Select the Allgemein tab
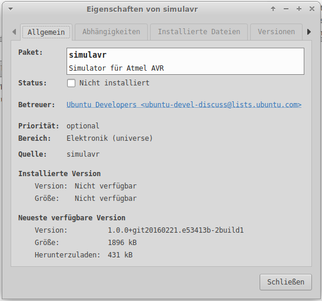 (46, 32)
